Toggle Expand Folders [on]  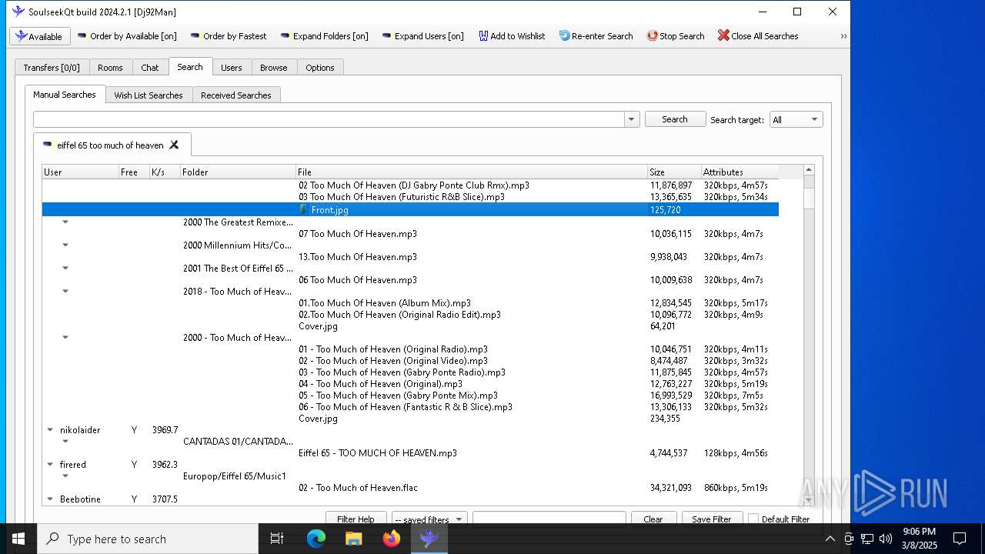point(324,36)
